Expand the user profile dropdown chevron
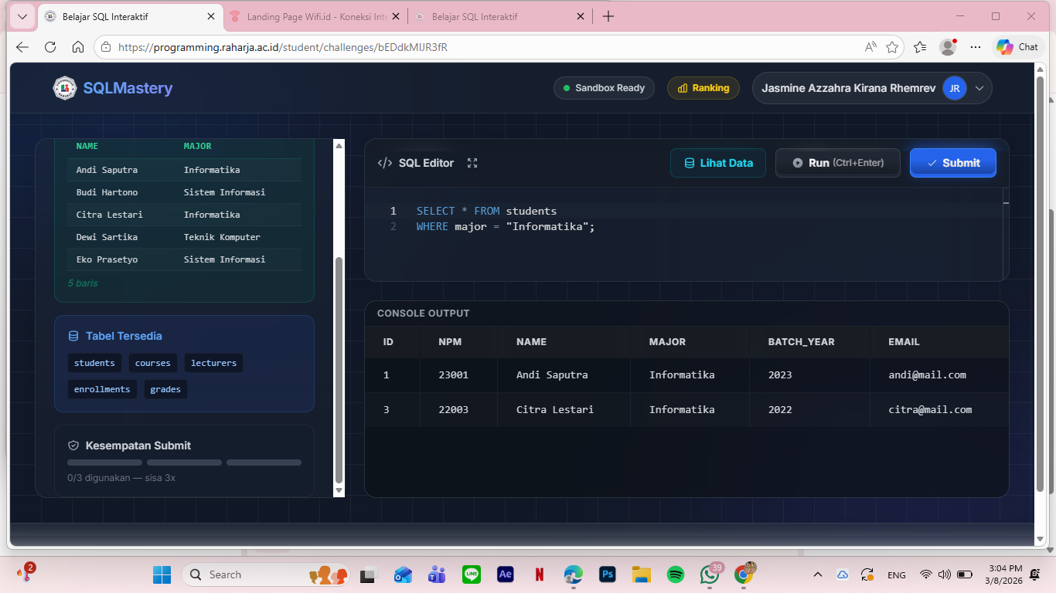 coord(979,88)
